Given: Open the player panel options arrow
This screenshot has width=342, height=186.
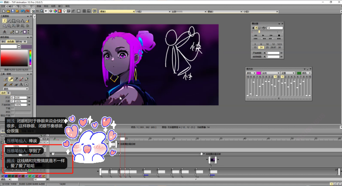Looking at the screenshot, I should (x=279, y=24).
